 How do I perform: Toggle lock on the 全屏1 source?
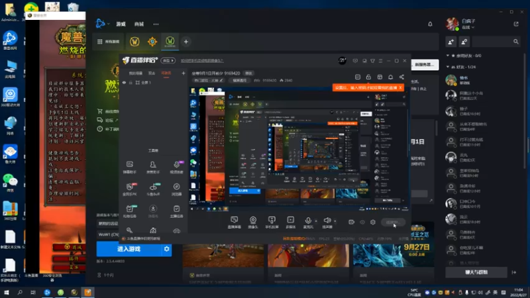point(131,82)
